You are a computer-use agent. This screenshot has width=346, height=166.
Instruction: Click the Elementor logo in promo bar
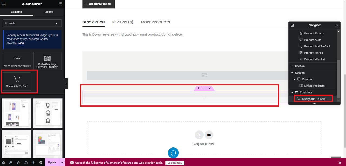(72, 163)
